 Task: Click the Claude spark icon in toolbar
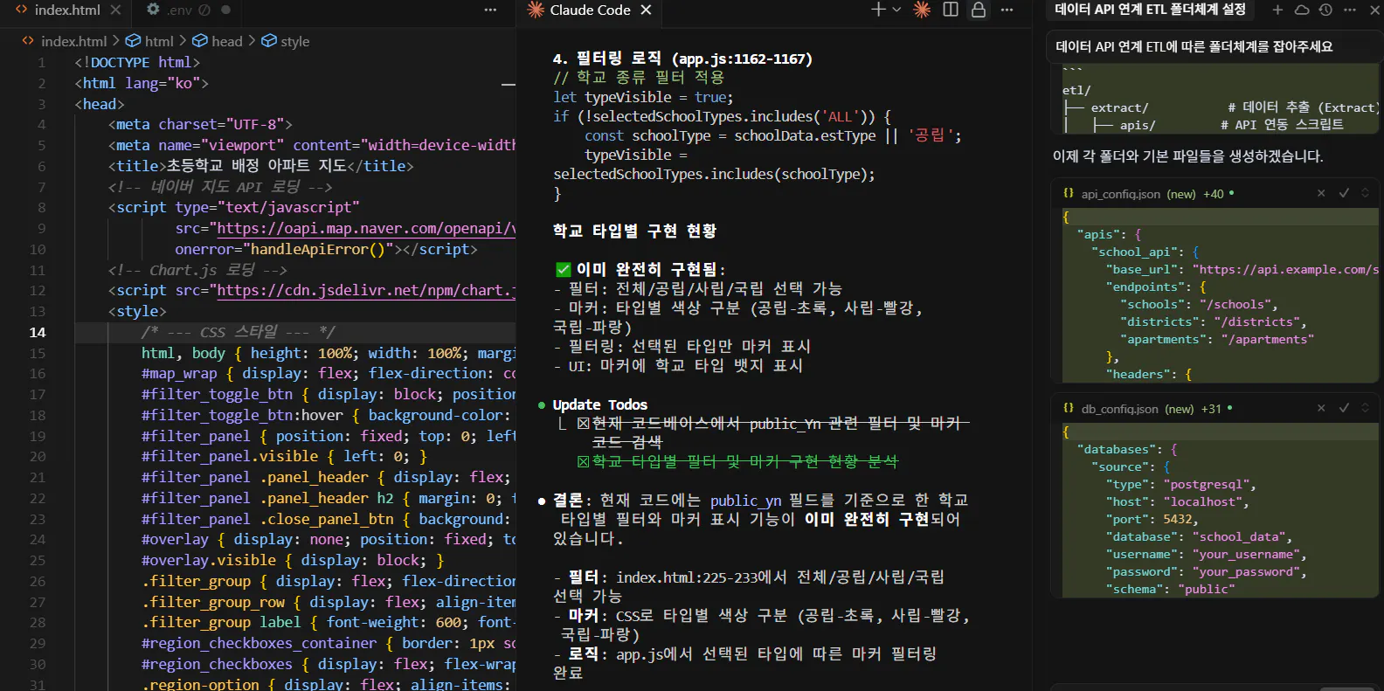click(922, 10)
